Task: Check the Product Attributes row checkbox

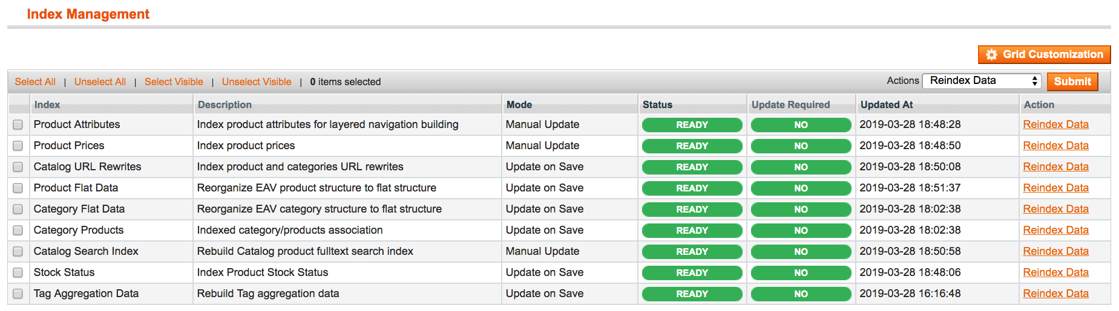Action: [18, 125]
